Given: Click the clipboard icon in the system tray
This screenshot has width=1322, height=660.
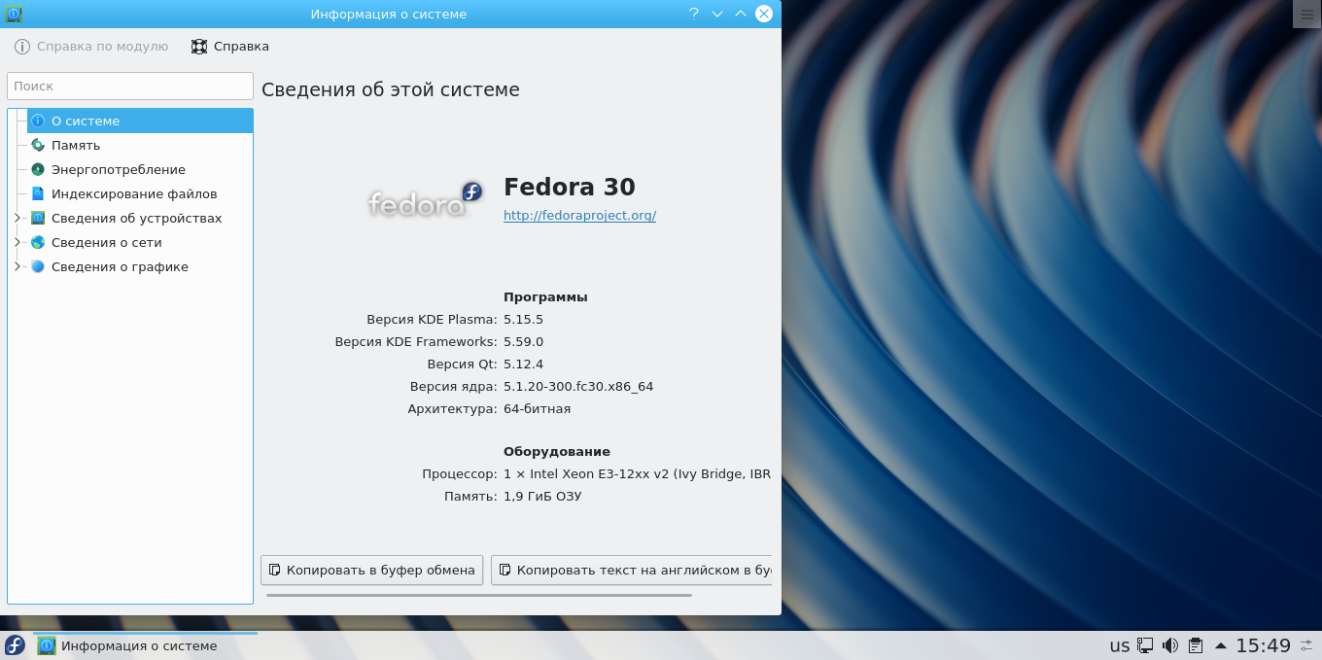Looking at the screenshot, I should click(x=1196, y=644).
